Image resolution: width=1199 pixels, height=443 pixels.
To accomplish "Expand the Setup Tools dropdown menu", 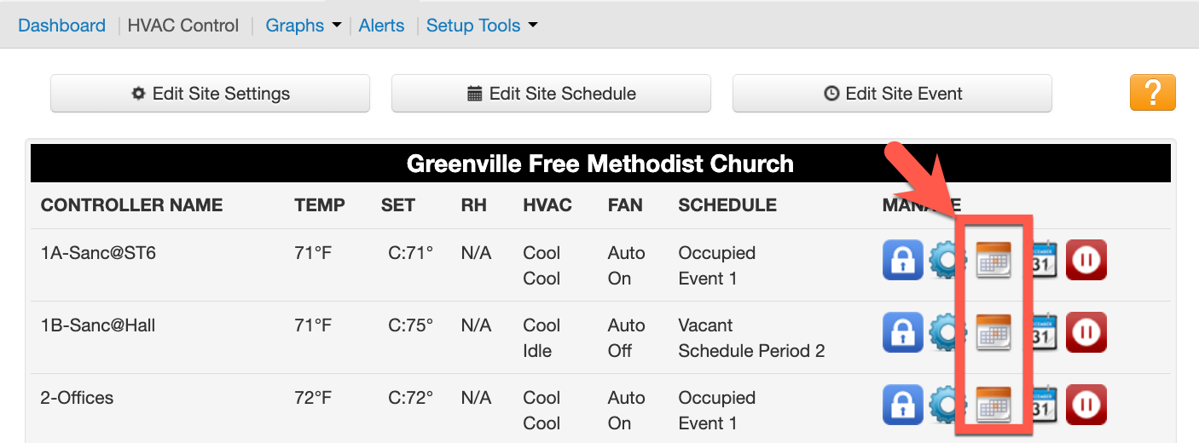I will [482, 26].
